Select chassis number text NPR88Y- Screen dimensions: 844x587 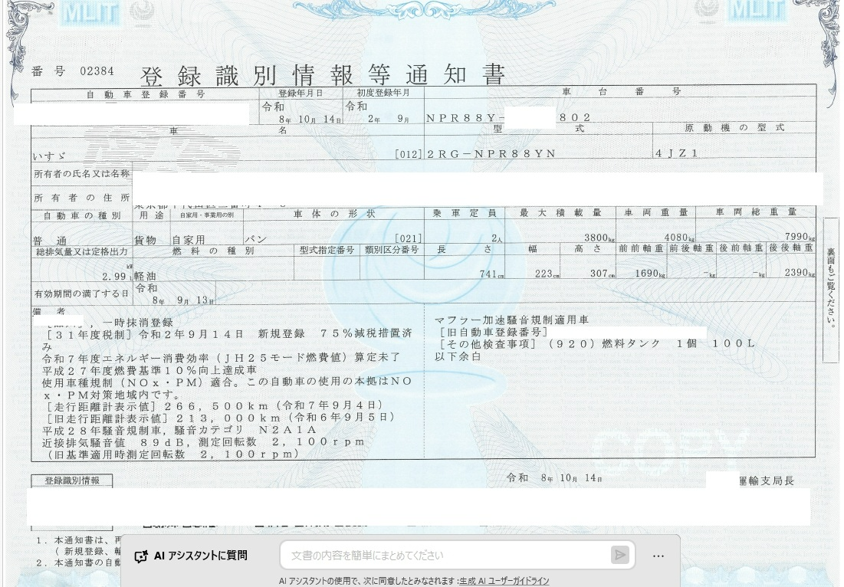pyautogui.click(x=465, y=118)
